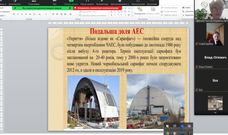The height and width of the screenshot is (135, 228).
Task: Open Шрифт group dialog launcher
Action: point(49,19)
